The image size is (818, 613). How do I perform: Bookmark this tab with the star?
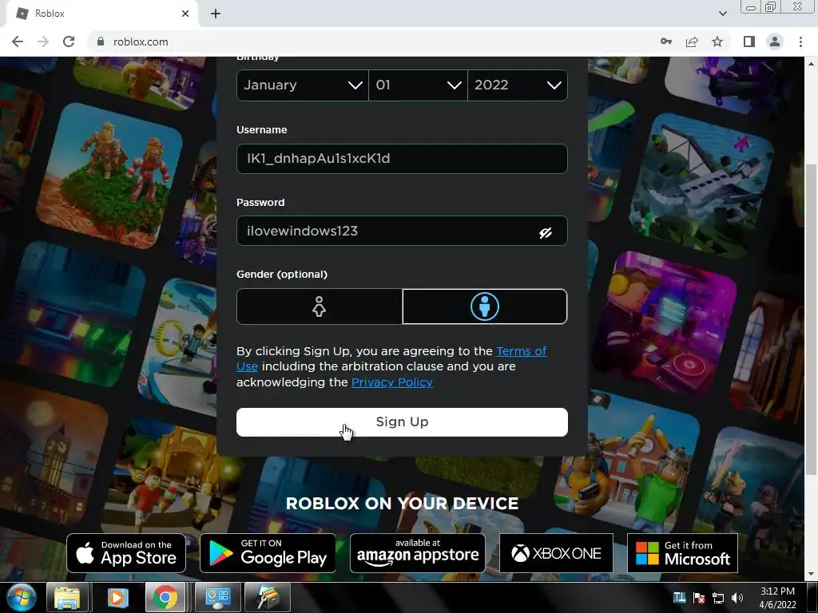point(717,42)
